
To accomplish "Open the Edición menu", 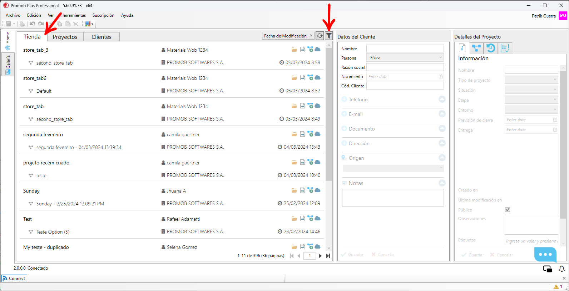I will [x=34, y=15].
